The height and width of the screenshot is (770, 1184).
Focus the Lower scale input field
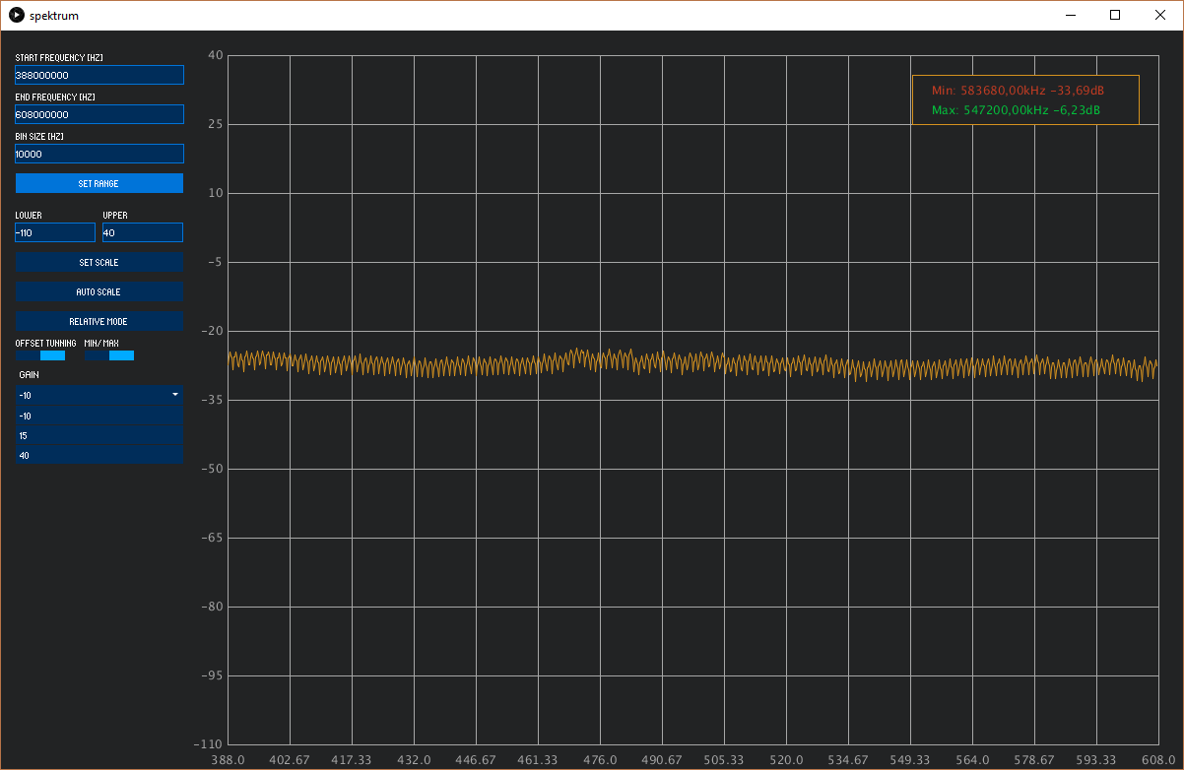coord(55,232)
